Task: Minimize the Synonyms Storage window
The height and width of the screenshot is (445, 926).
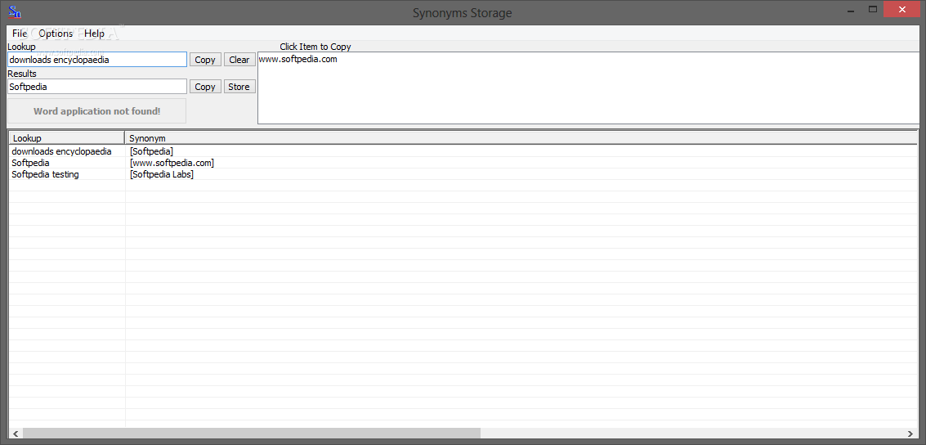Action: 850,9
